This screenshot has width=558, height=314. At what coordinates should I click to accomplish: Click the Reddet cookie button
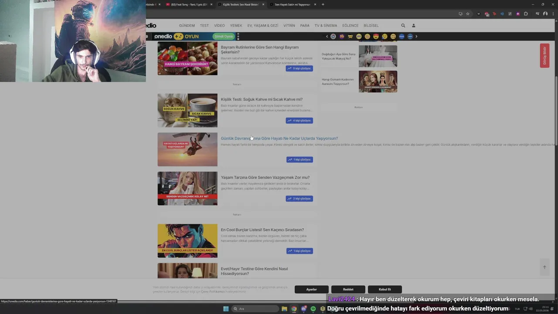pyautogui.click(x=348, y=289)
